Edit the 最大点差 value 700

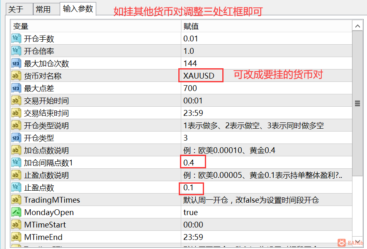(x=266, y=88)
